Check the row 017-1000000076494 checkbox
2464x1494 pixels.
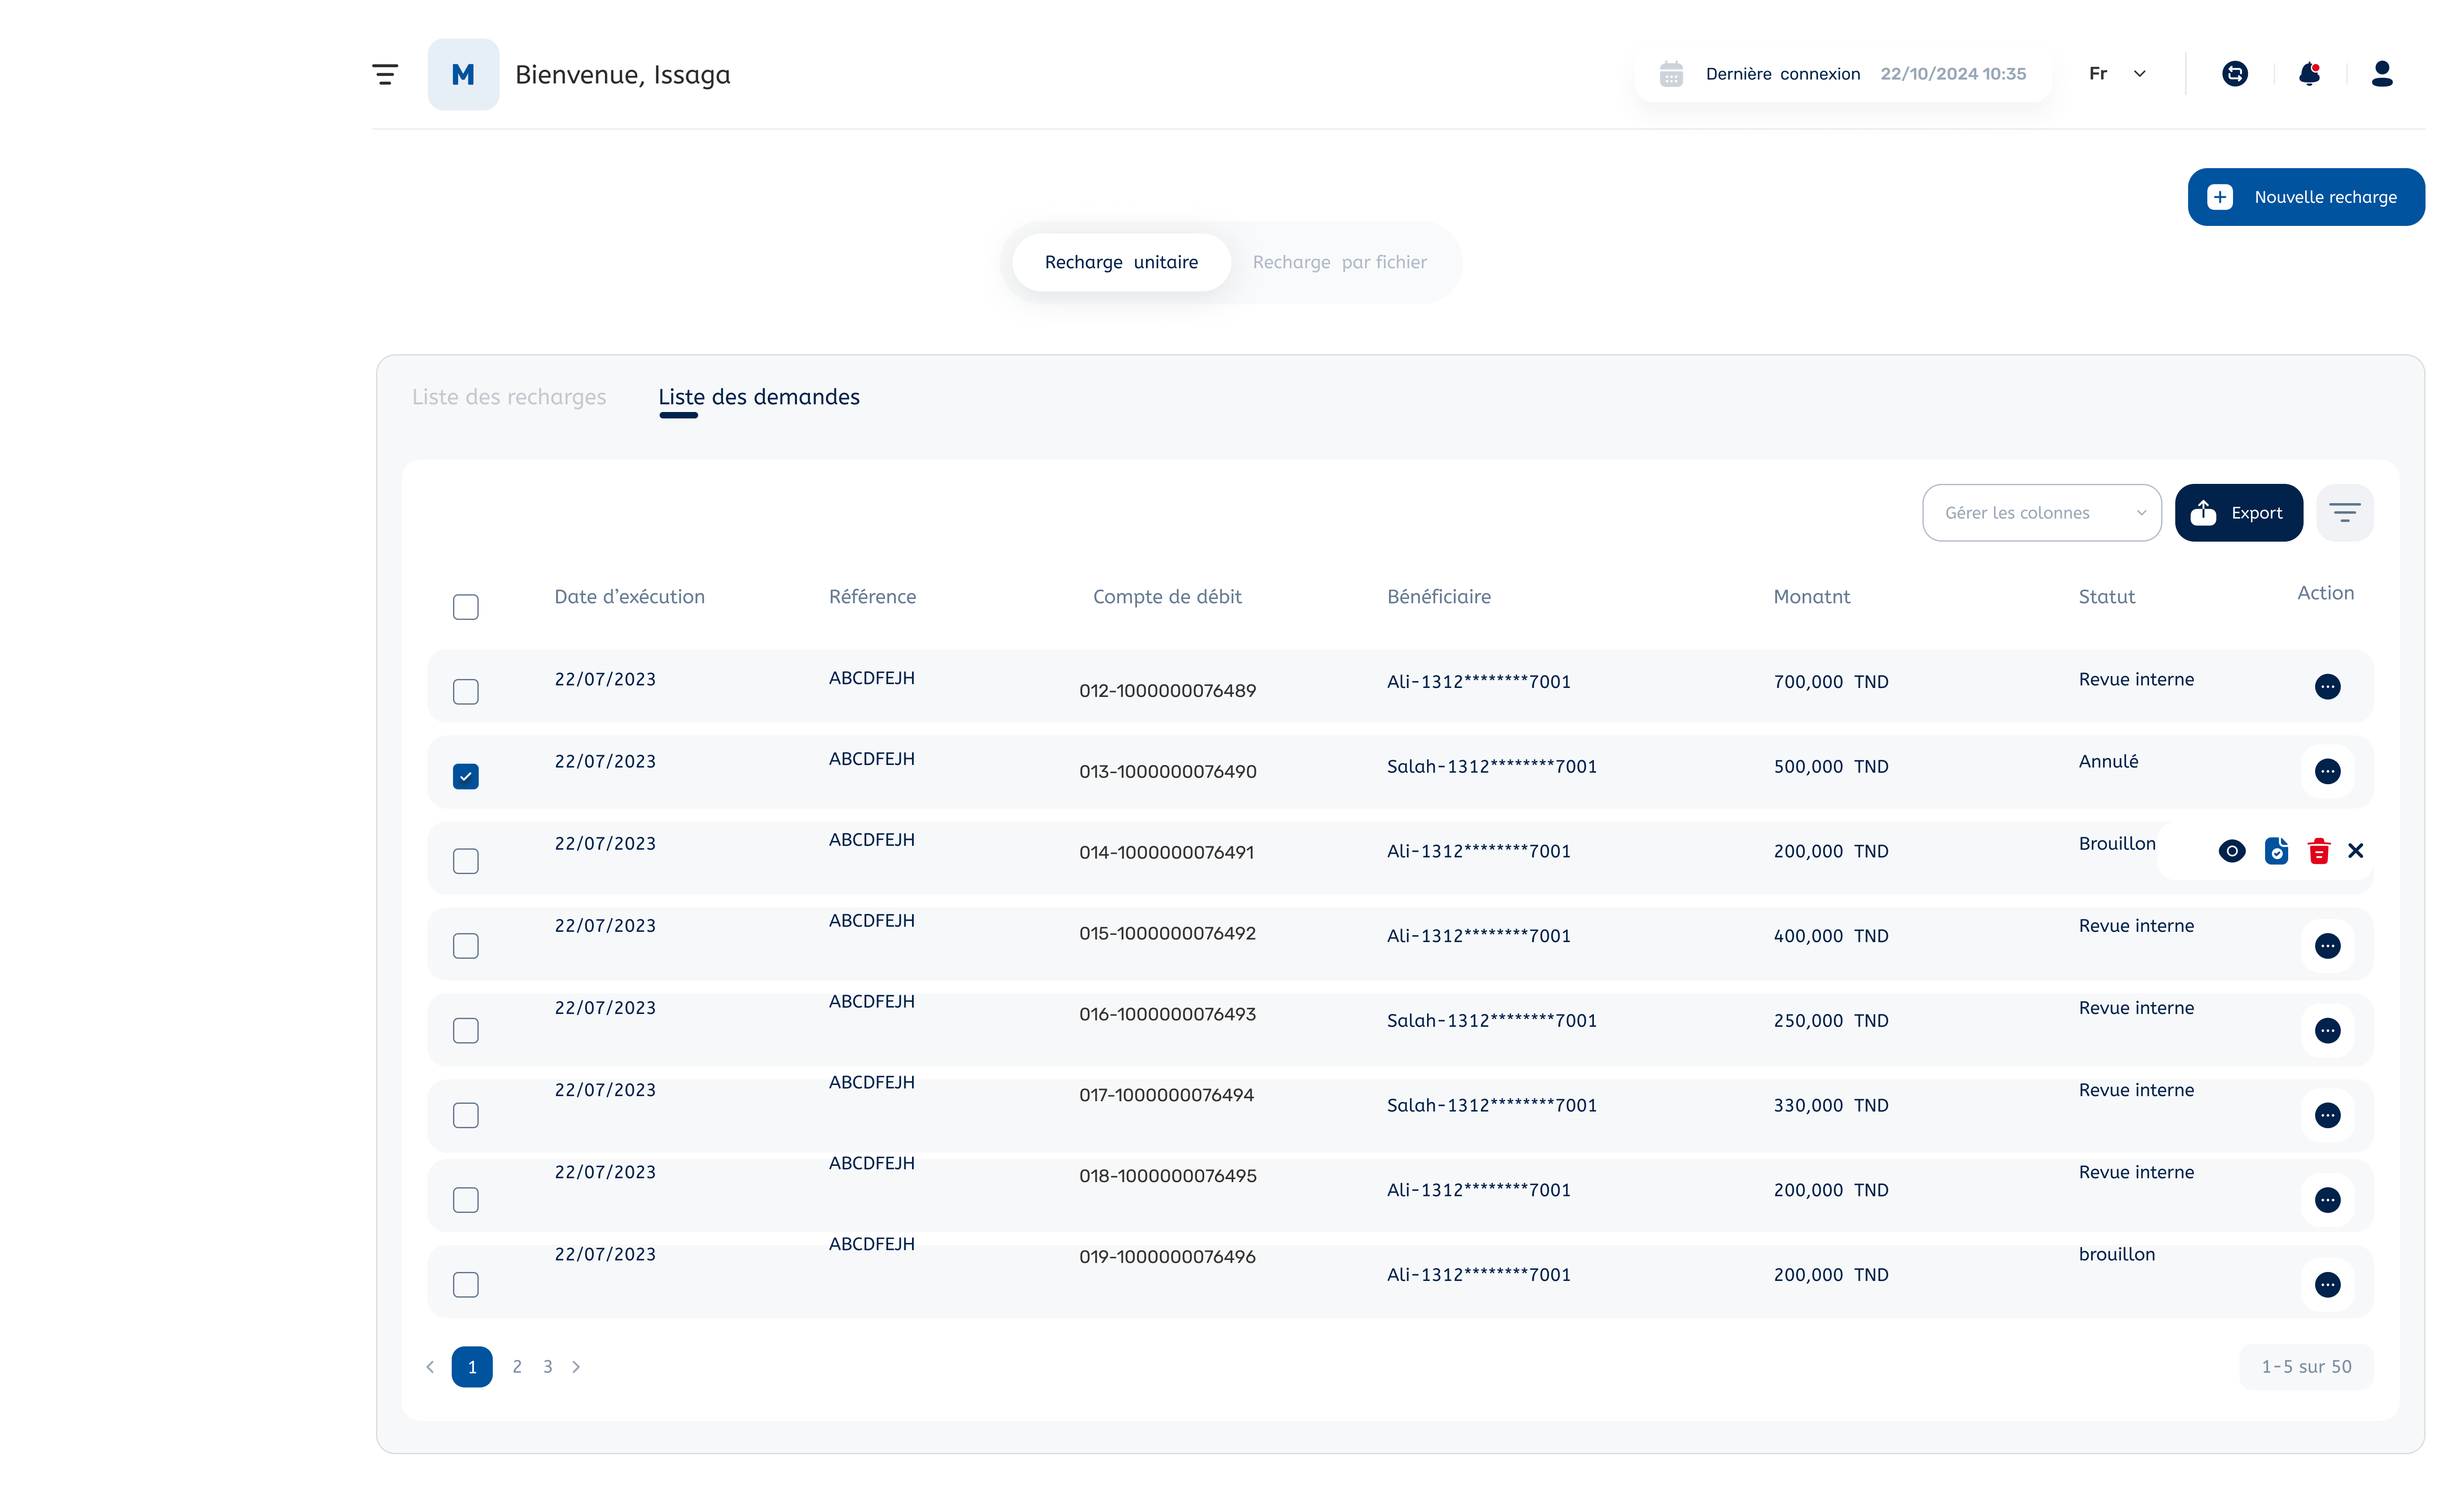click(466, 1115)
